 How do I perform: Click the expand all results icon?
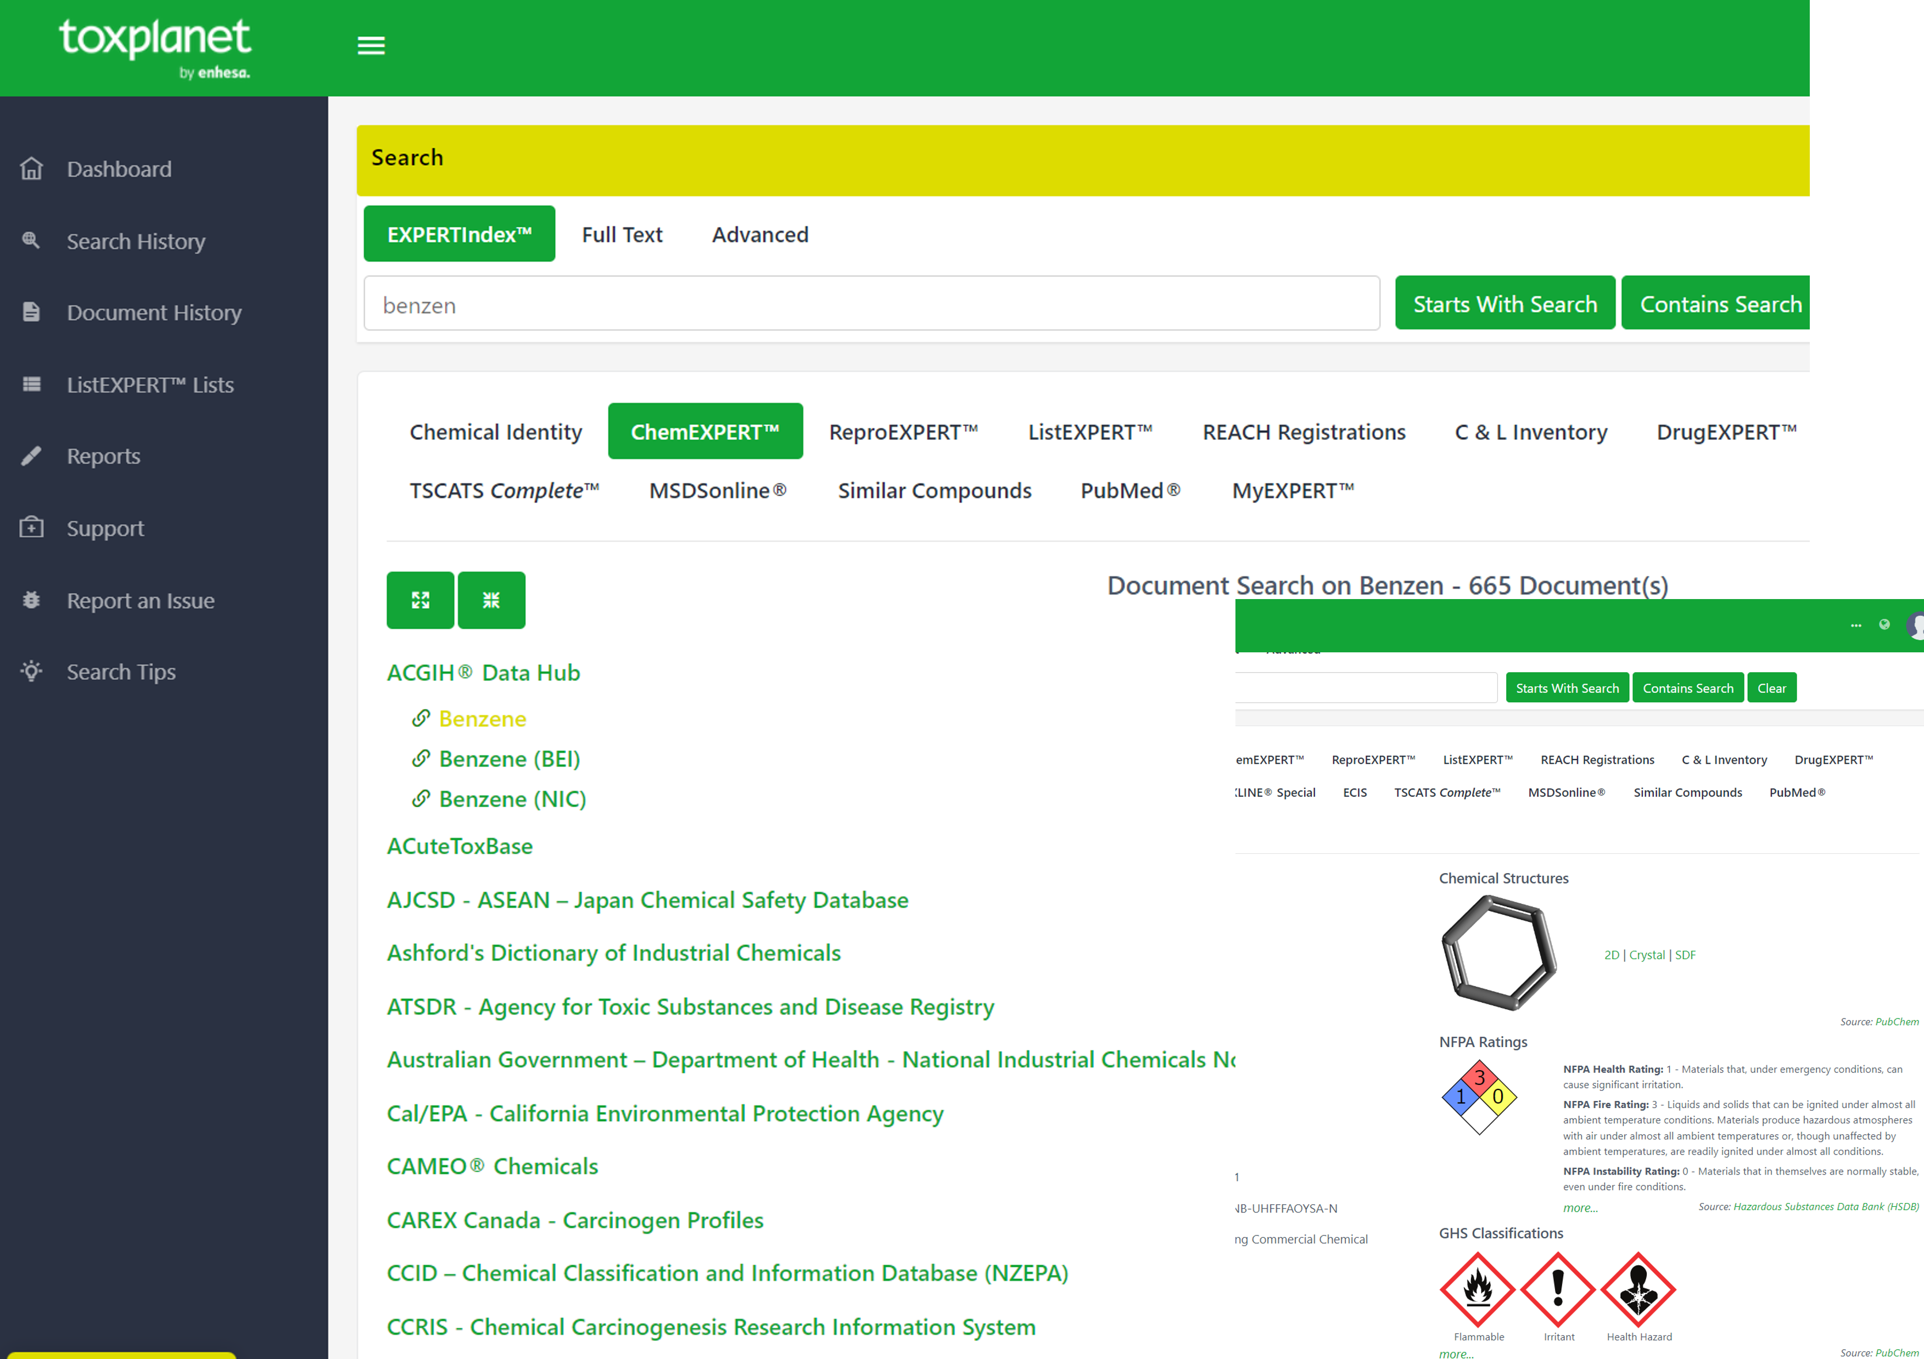[x=420, y=600]
